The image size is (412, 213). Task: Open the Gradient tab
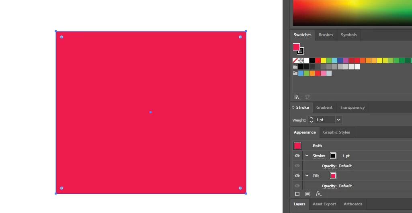click(324, 107)
